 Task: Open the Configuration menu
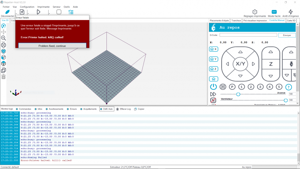click(x=27, y=7)
